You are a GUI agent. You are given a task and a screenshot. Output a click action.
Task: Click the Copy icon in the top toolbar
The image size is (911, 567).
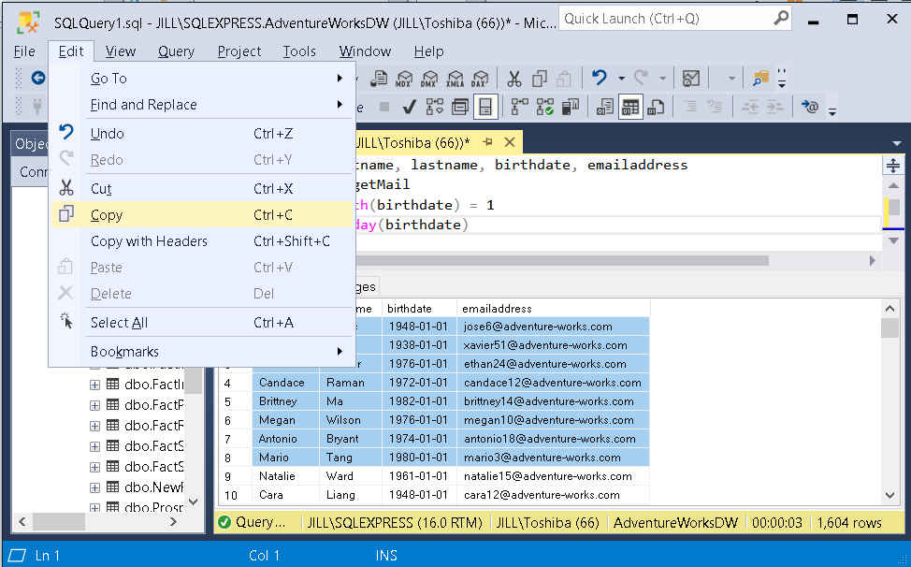click(x=540, y=78)
